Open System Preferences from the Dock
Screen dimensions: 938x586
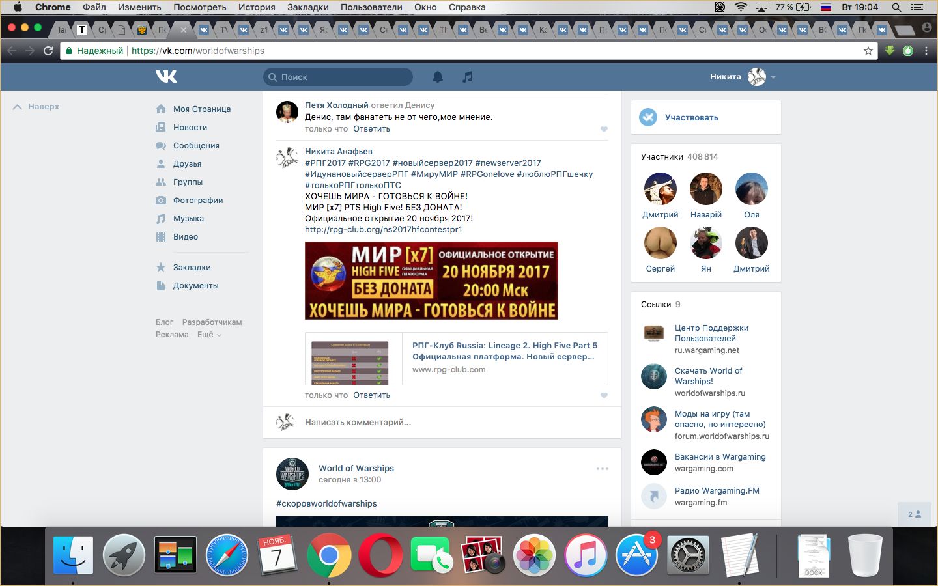688,555
